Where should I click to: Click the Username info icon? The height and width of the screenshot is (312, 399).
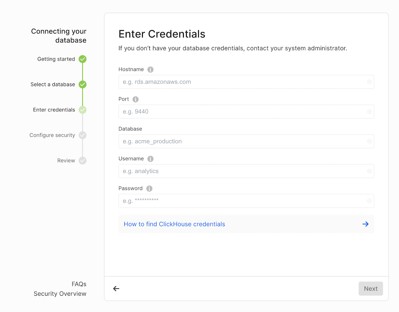[x=150, y=159]
